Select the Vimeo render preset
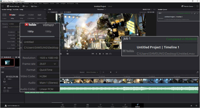 [21, 16]
